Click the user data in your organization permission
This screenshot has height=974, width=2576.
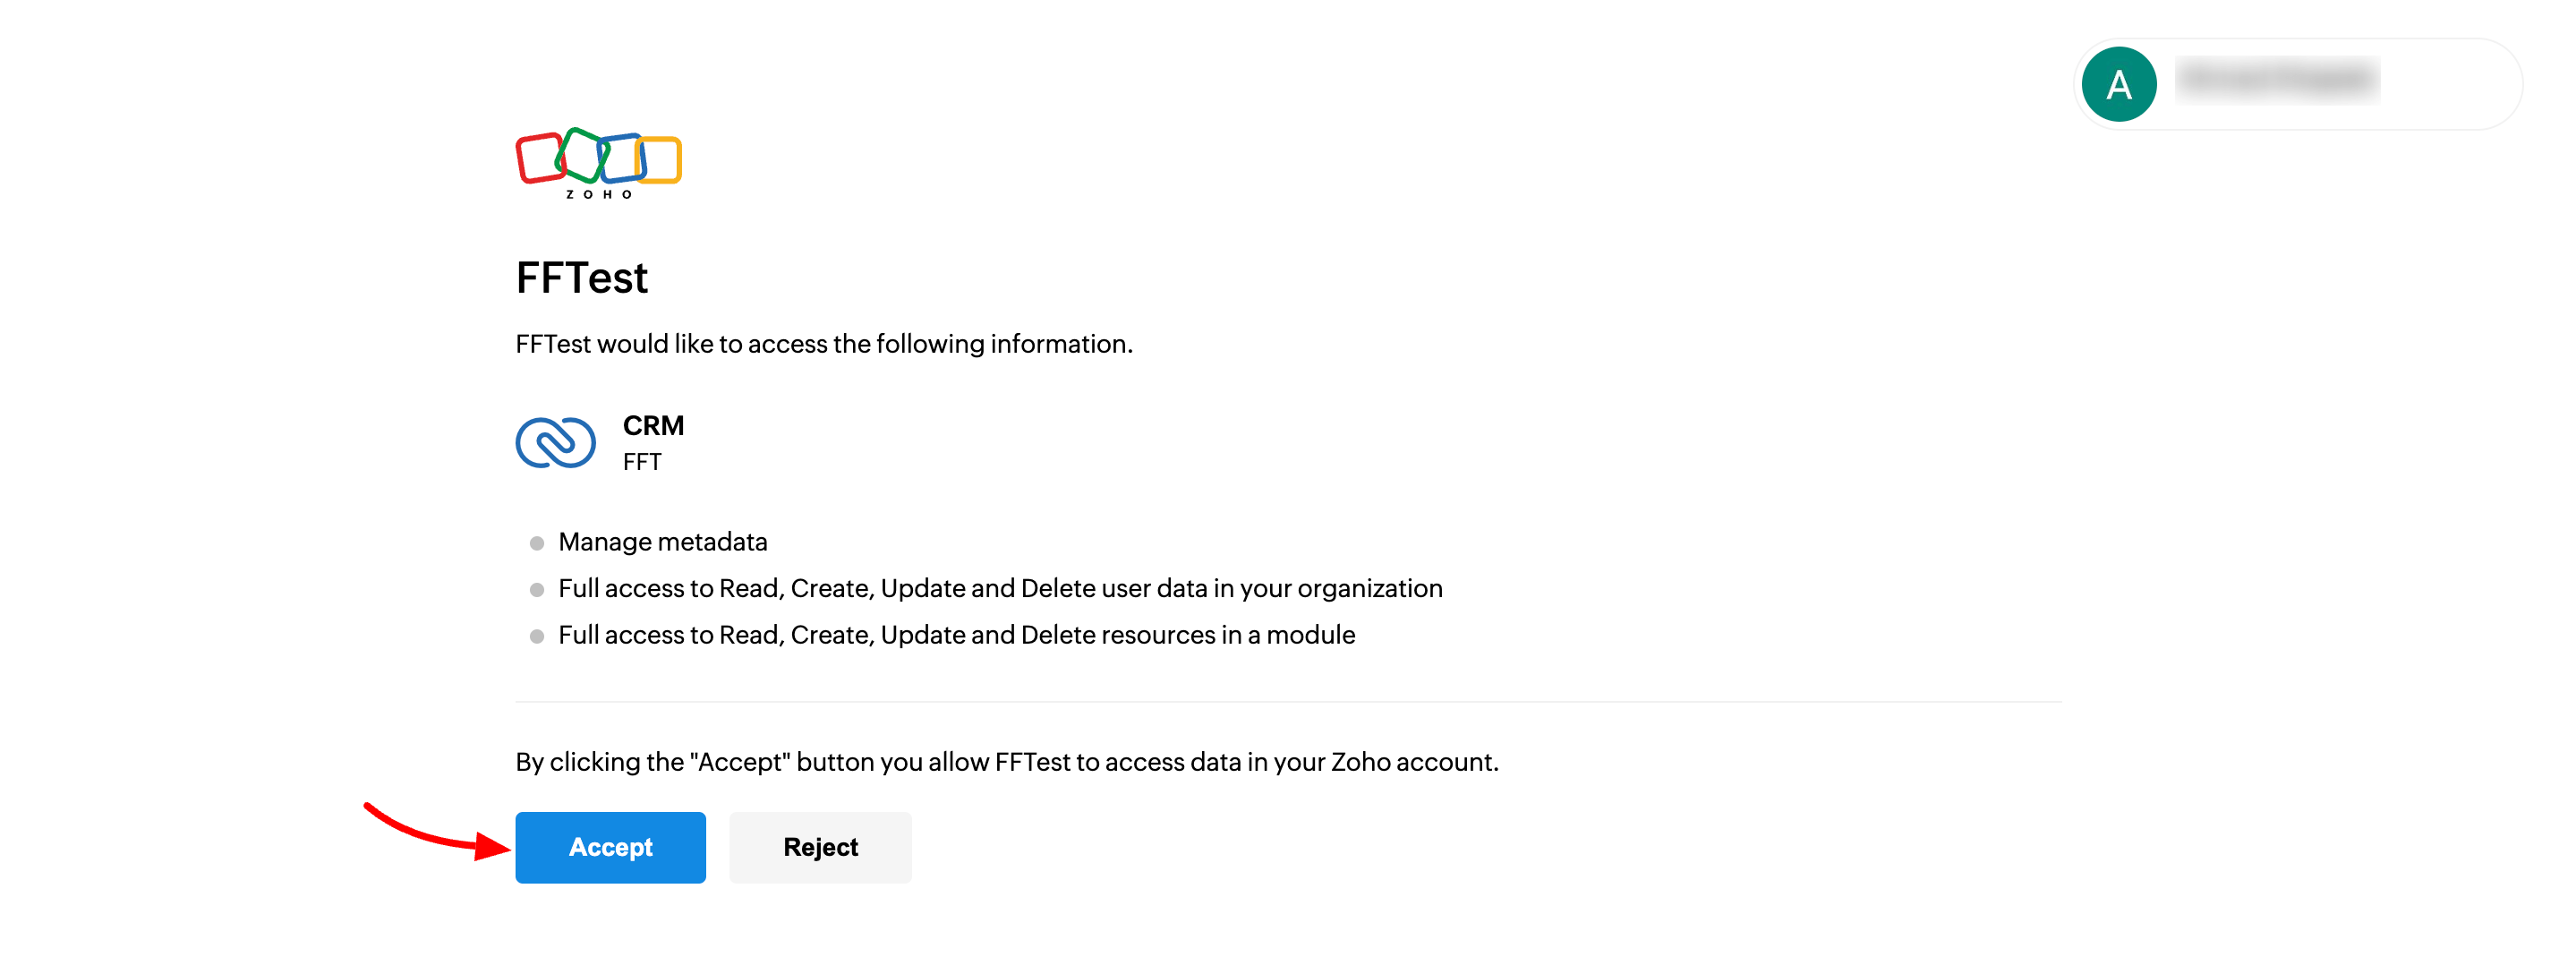click(x=1000, y=588)
